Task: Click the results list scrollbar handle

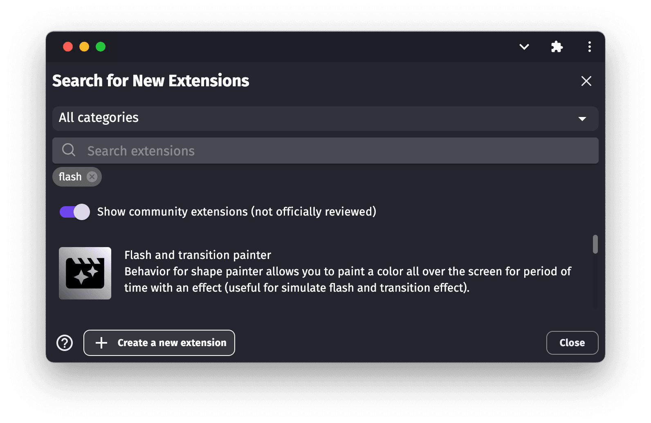Action: (x=595, y=244)
